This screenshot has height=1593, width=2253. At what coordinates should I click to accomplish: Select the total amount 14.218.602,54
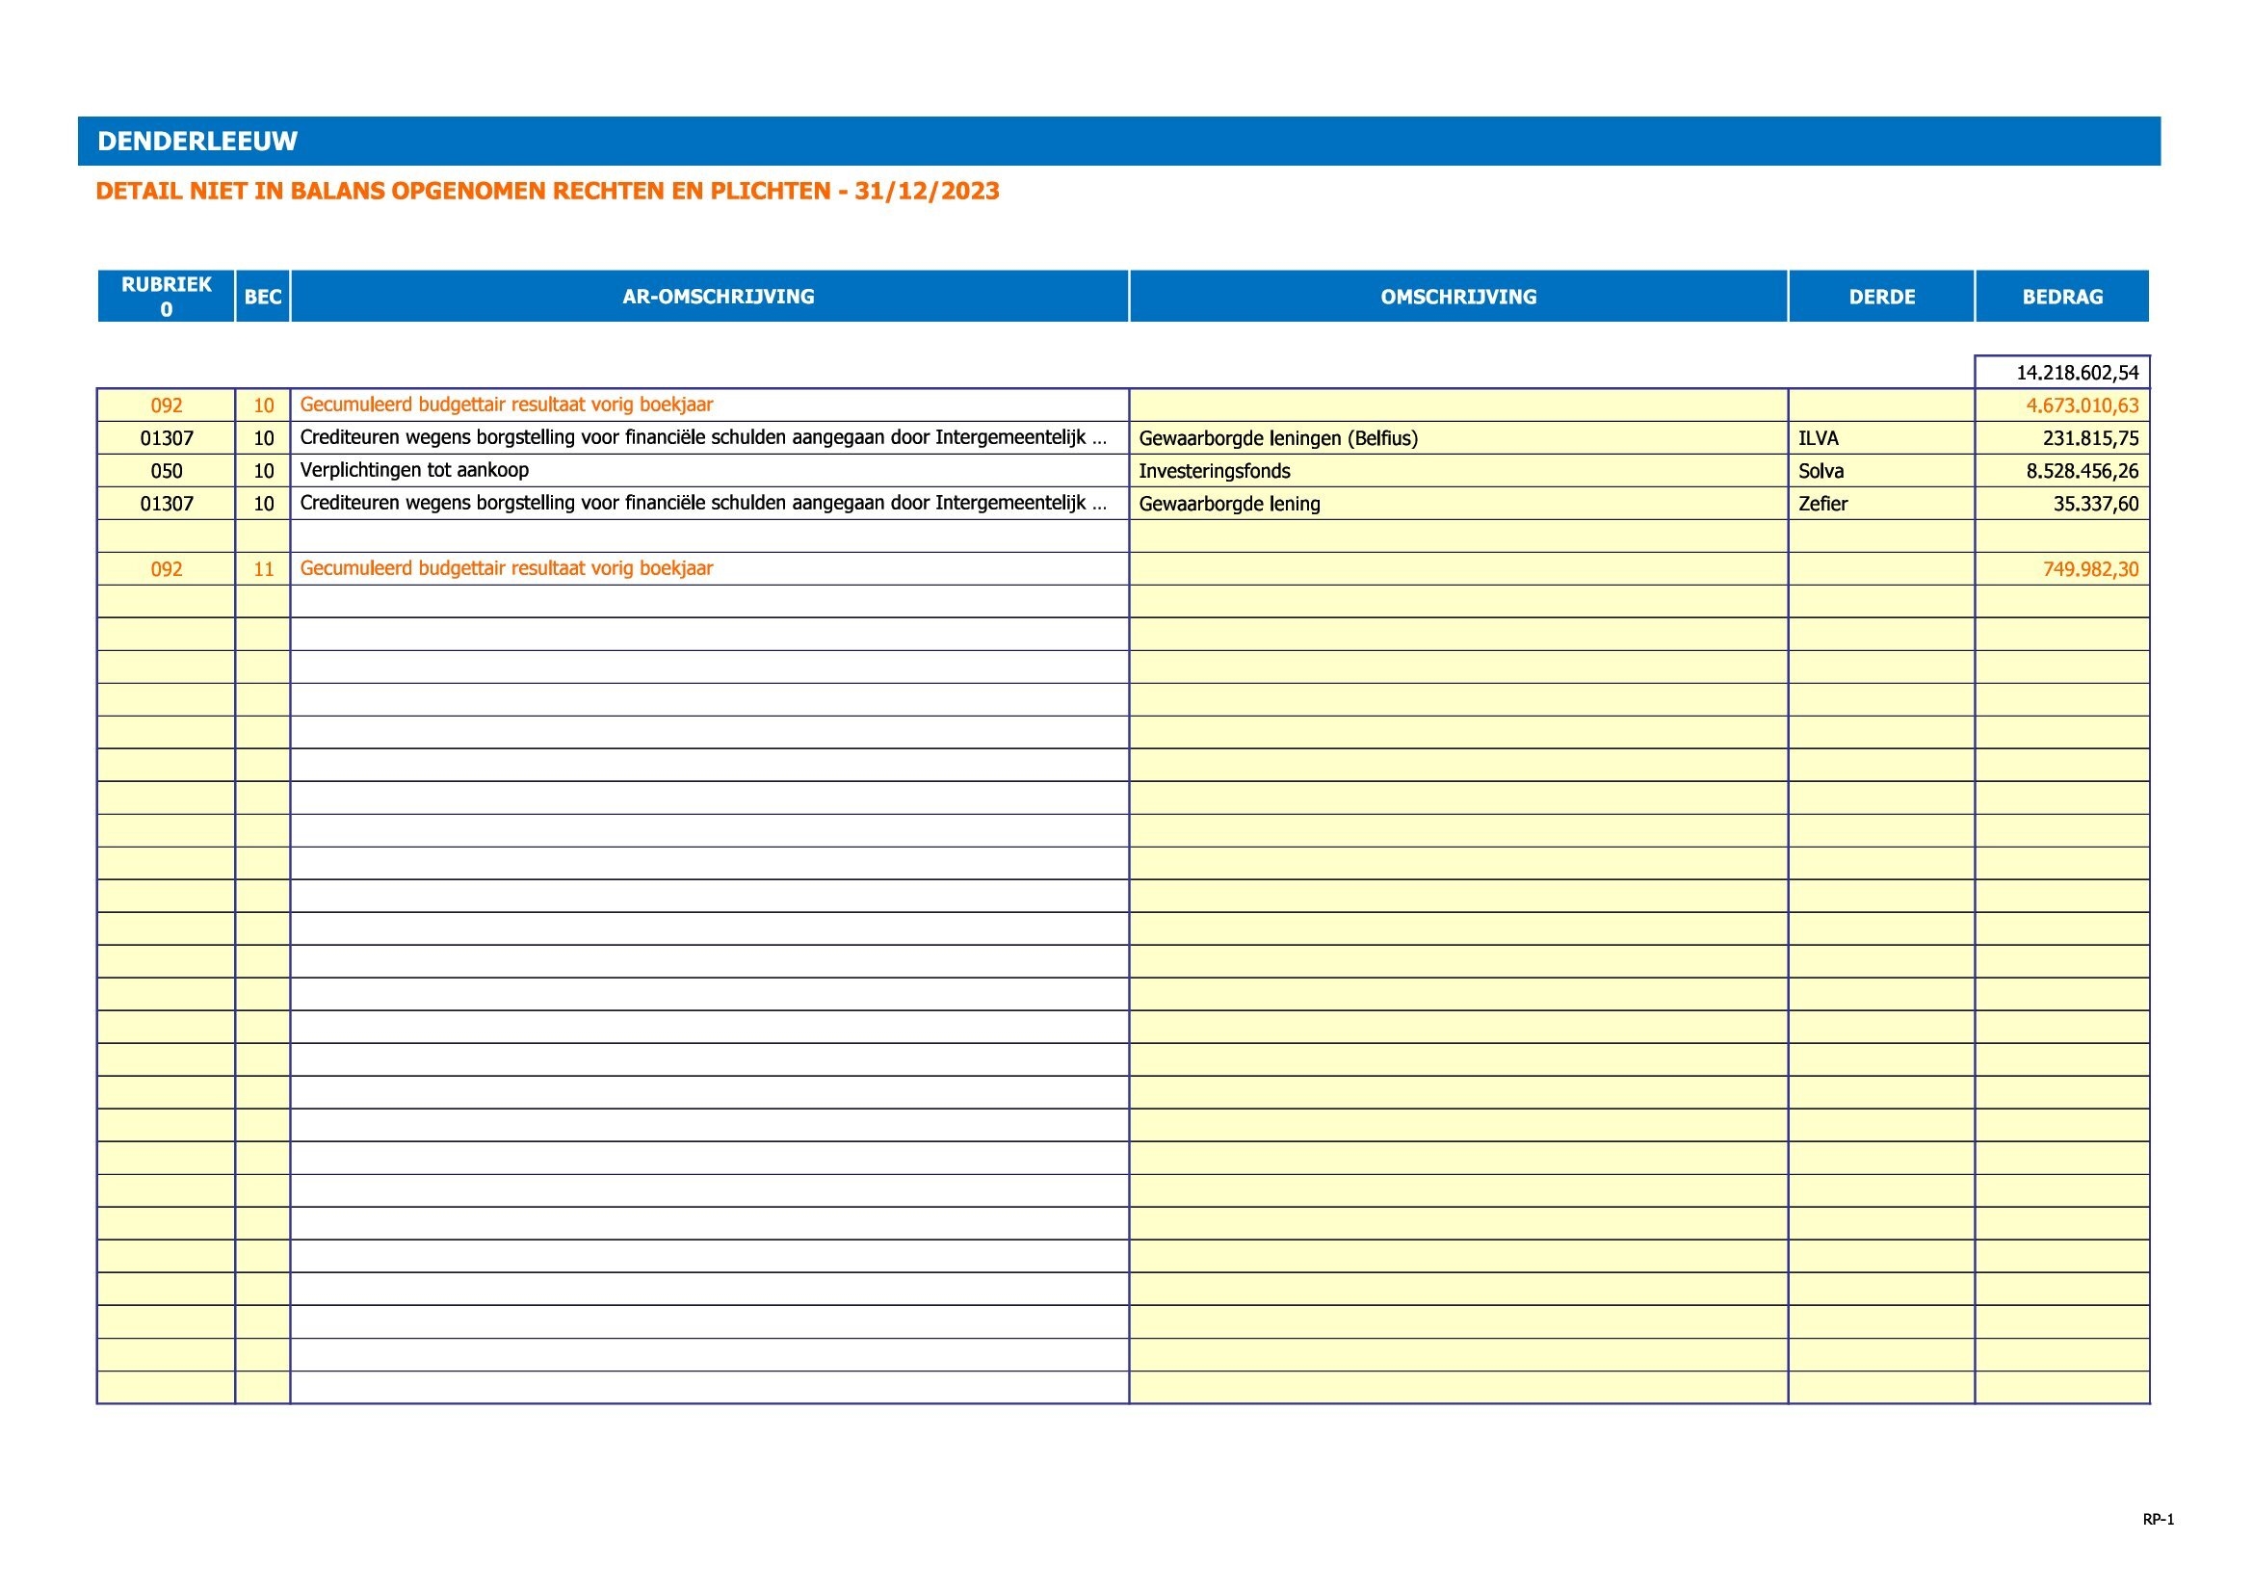2062,373
